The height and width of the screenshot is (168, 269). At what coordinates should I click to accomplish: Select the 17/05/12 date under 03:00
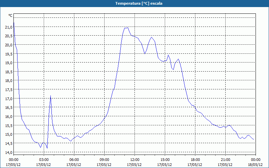click(44, 165)
